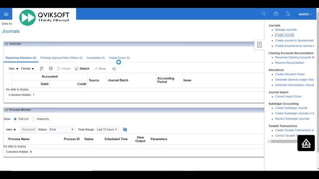Open the Import Errors (0) tab

pos(119,58)
